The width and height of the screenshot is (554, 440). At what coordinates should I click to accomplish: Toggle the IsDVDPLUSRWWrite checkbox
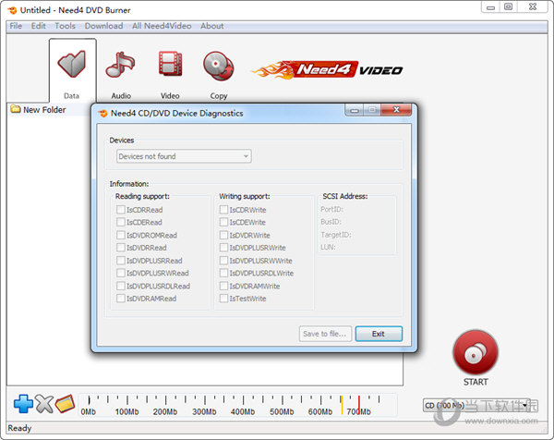click(x=223, y=261)
